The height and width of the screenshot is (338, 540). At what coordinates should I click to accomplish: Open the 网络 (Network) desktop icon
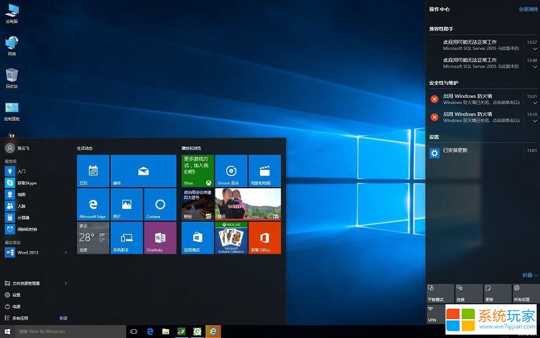pos(11,46)
